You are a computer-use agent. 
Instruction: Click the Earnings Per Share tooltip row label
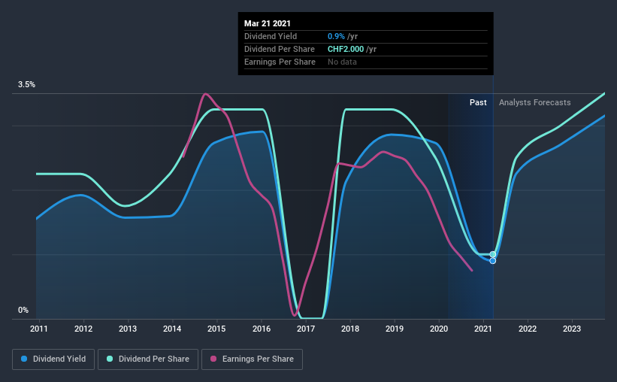pos(280,62)
